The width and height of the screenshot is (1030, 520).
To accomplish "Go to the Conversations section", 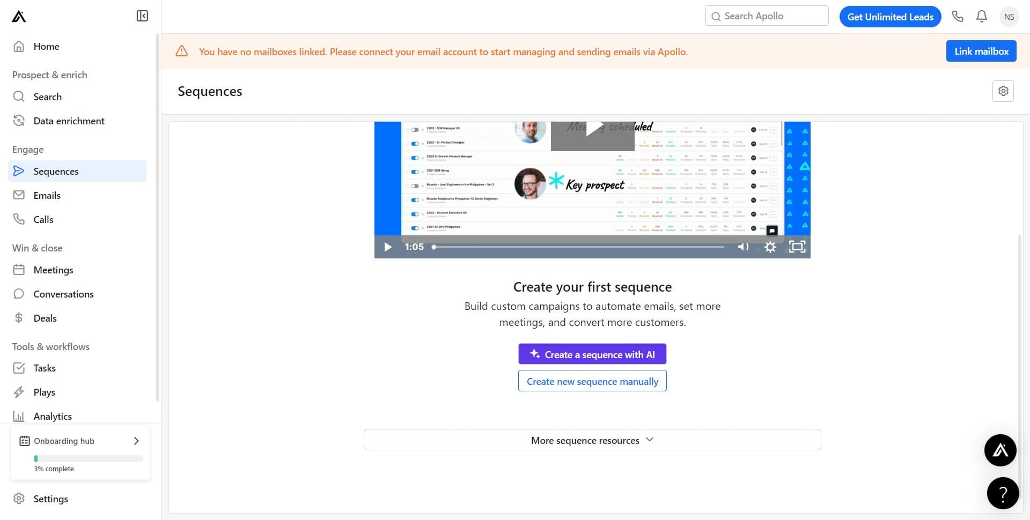I will click(x=63, y=294).
